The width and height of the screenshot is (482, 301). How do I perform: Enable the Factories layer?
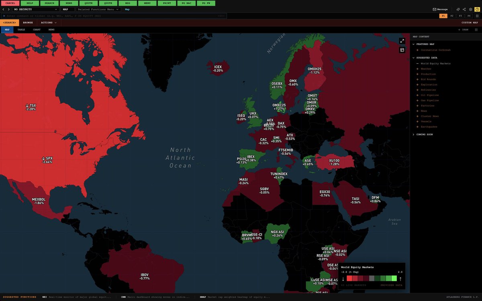428,106
